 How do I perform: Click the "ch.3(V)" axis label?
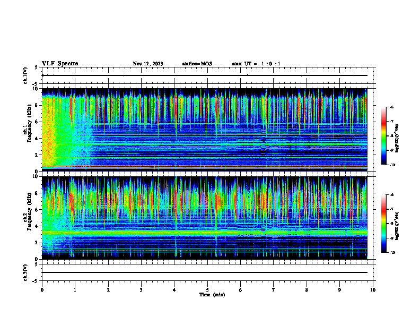click(x=25, y=272)
